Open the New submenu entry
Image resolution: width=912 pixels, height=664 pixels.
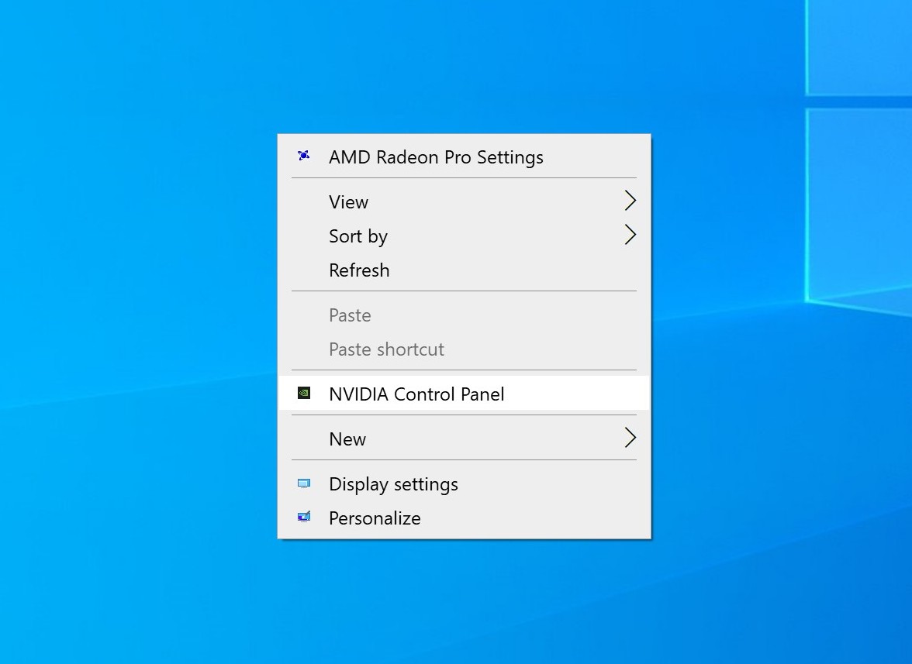pos(464,439)
